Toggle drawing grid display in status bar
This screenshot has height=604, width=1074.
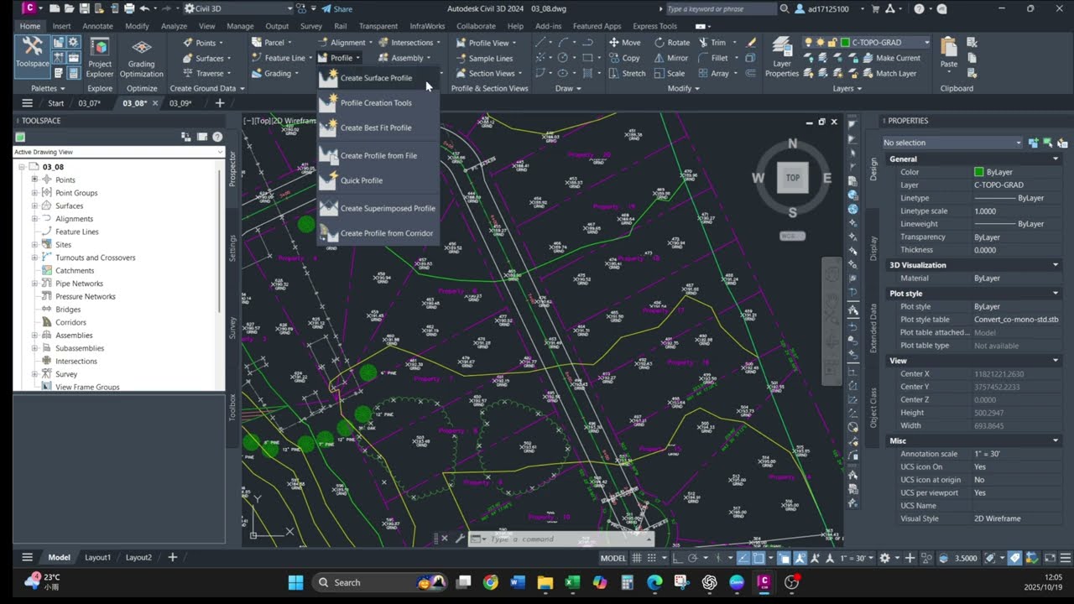point(636,558)
